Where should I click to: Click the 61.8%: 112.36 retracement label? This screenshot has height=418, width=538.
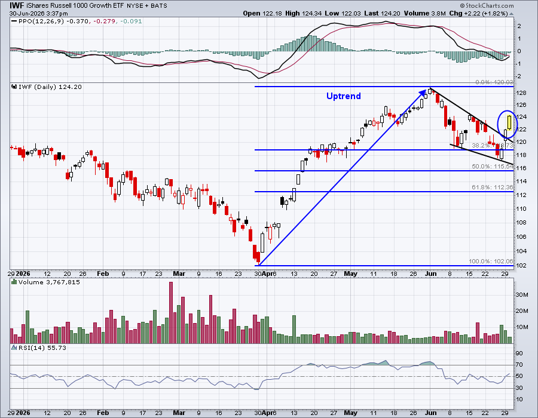(493, 187)
